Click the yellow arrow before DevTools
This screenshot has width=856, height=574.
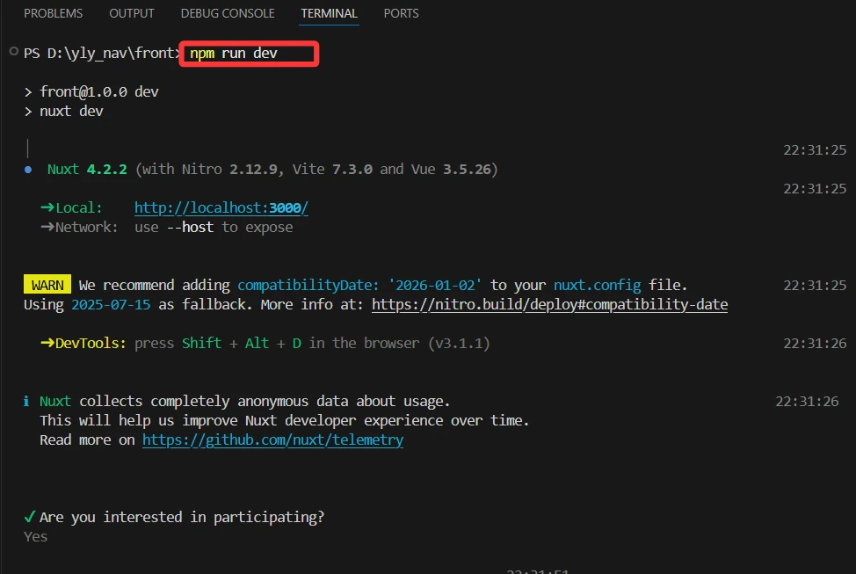point(47,343)
